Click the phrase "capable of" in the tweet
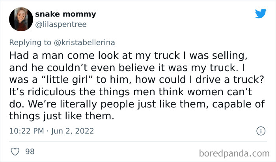Image resolution: width=276 pixels, height=162 pixels. [x=241, y=105]
